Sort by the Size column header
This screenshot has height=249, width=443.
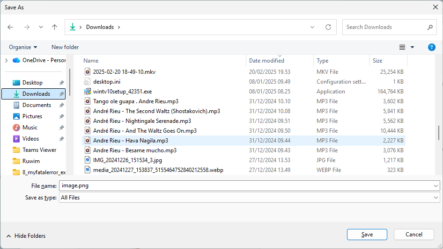(377, 61)
